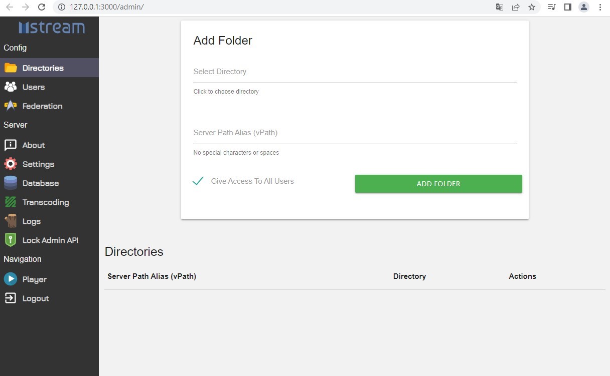Open the Logout menu item
This screenshot has width=610, height=376.
tap(35, 298)
